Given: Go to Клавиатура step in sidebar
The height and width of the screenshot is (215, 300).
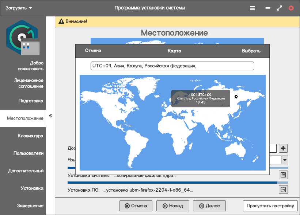Looking at the screenshot, I should pos(30,136).
